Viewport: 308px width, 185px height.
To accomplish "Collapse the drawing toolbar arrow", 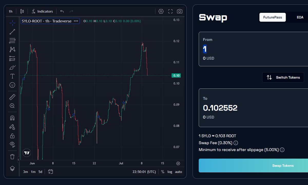I will (x=18, y=160).
